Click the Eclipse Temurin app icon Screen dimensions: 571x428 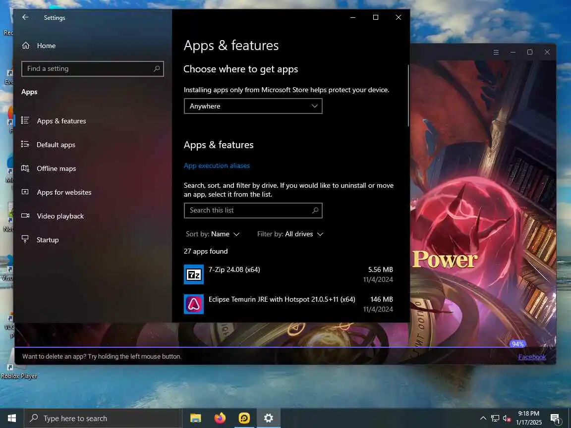tap(194, 304)
